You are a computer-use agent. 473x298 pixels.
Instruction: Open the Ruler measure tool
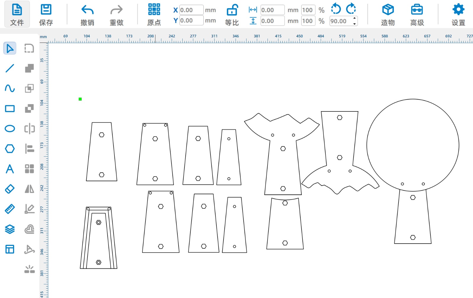point(10,209)
